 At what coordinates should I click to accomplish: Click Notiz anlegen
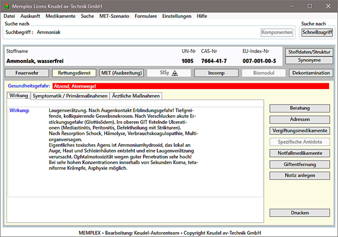pyautogui.click(x=300, y=176)
